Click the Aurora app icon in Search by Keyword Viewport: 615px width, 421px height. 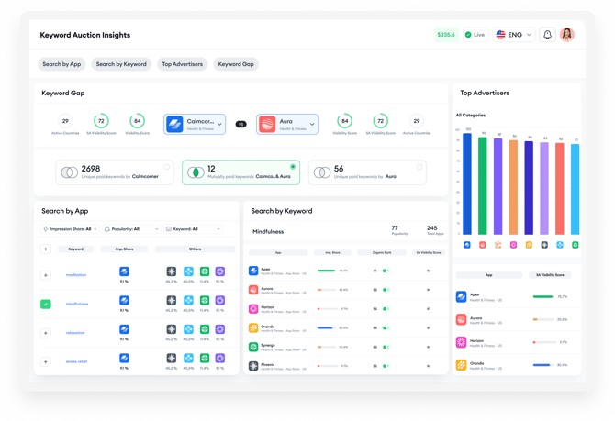point(253,290)
